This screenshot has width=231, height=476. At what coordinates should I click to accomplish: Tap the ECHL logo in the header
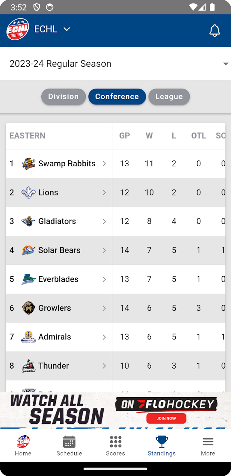[18, 29]
